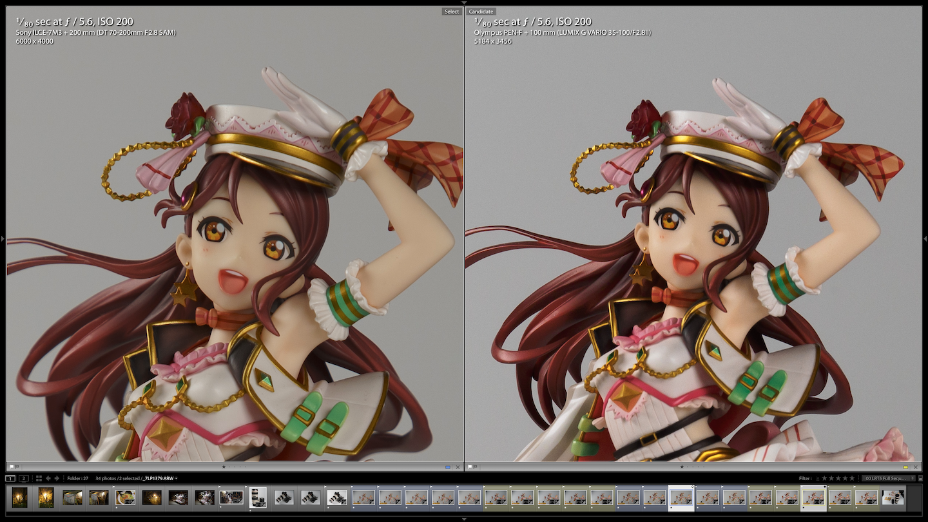This screenshot has width=928, height=522.
Task: Select the upright white lens thumbnail
Action: [258, 498]
